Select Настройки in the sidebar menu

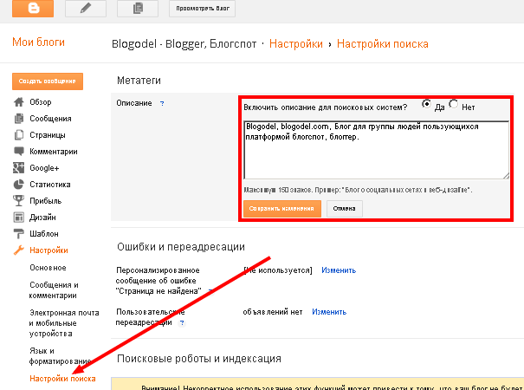(49, 250)
